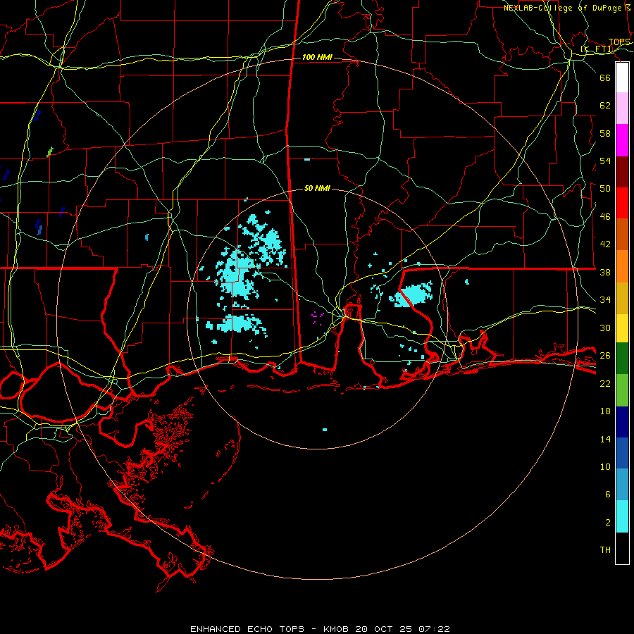The width and height of the screenshot is (634, 634).
Task: Click the 'TH' legend label
Action: (x=605, y=550)
